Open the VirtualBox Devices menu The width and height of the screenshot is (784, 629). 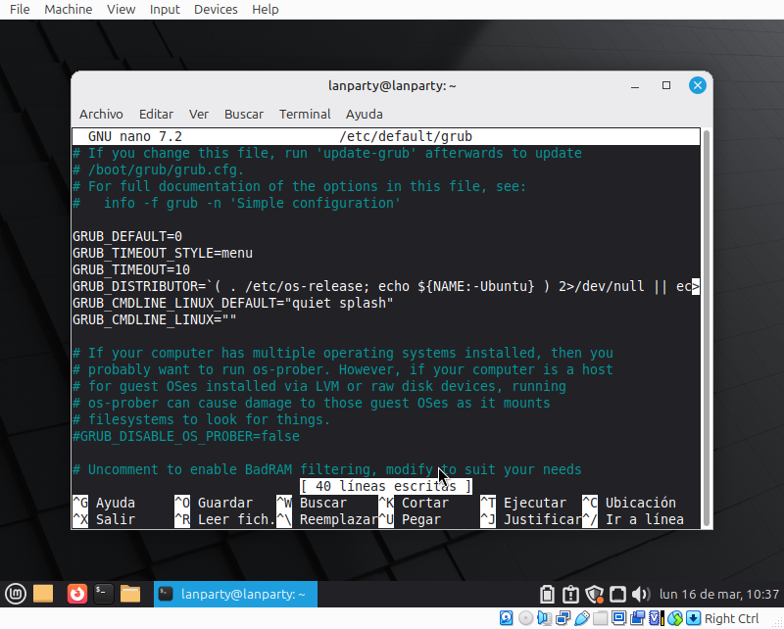click(216, 9)
